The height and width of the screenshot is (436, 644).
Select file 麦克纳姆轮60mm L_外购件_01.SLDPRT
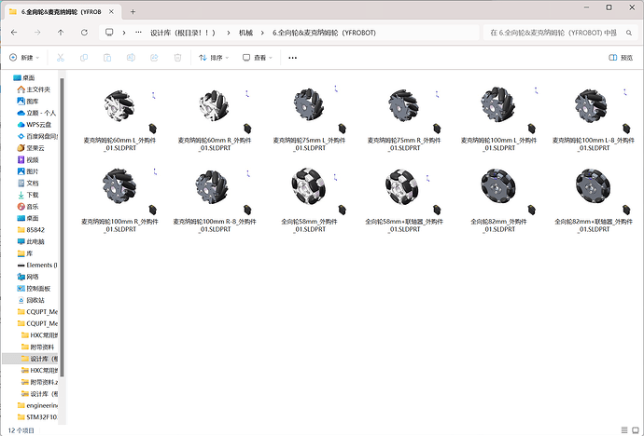tap(119, 119)
